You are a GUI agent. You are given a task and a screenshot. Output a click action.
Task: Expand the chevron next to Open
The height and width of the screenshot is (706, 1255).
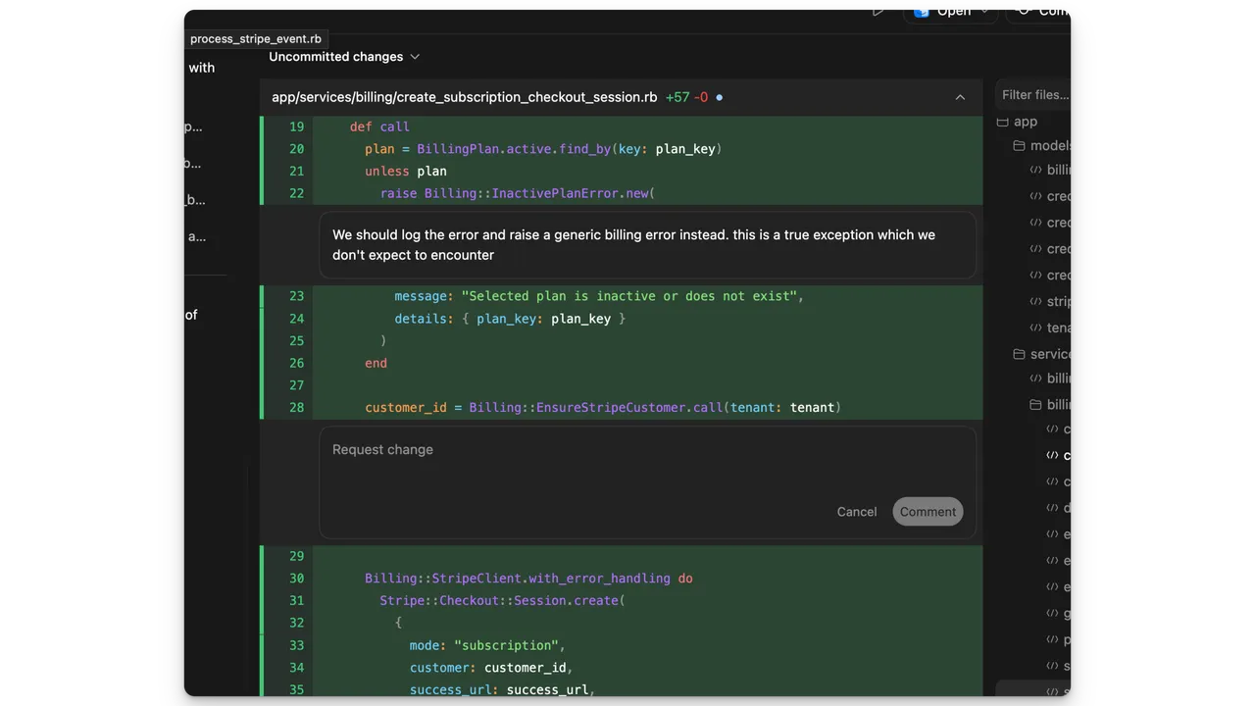point(984,13)
